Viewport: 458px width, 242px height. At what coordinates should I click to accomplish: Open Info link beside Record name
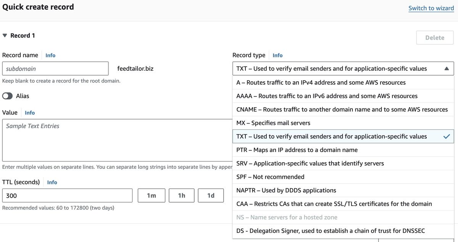pos(50,55)
